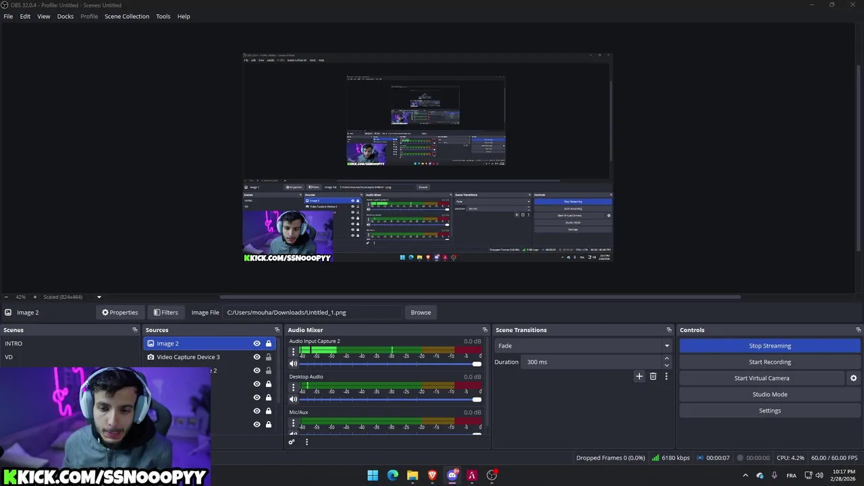Click Browse for image file
864x486 pixels.
tap(421, 313)
